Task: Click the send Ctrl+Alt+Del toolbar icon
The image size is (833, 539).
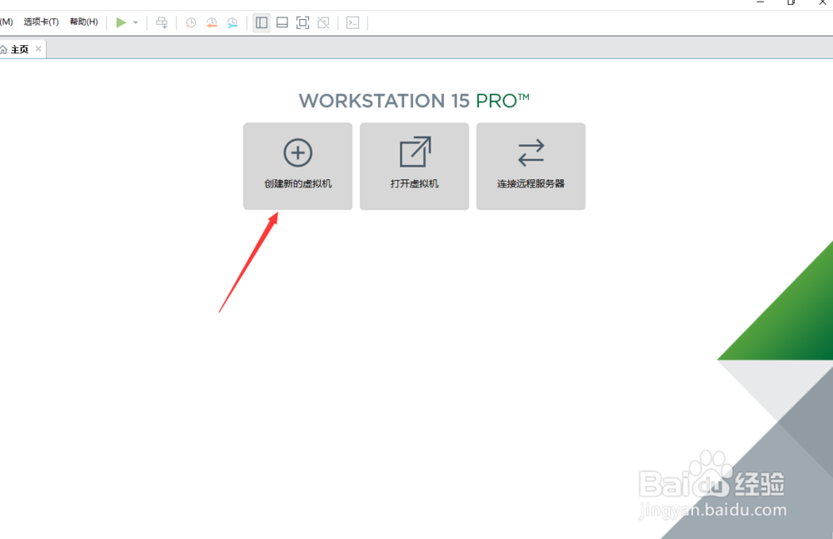Action: coord(162,22)
